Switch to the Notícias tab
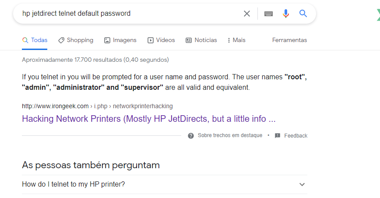This screenshot has height=198, width=380. tap(201, 40)
